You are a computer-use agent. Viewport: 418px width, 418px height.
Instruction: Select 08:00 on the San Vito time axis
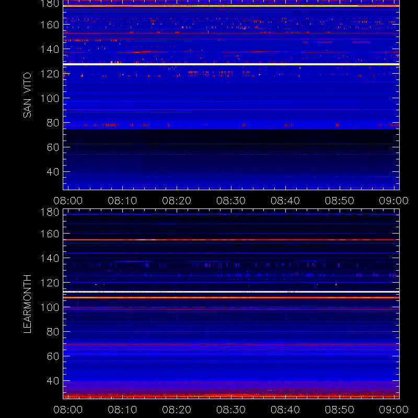click(68, 201)
